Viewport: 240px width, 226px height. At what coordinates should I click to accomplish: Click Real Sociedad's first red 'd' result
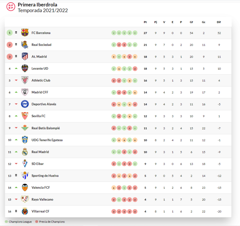click(x=119, y=45)
